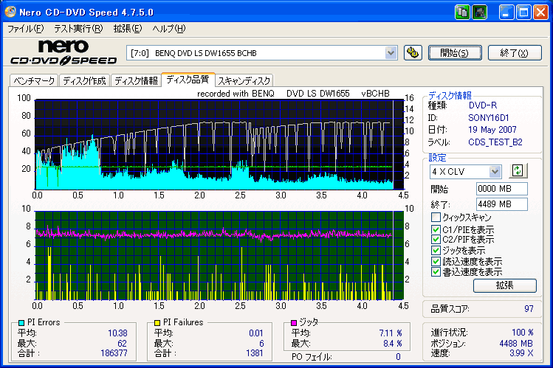Click the 開始 start position MB field

[501, 190]
